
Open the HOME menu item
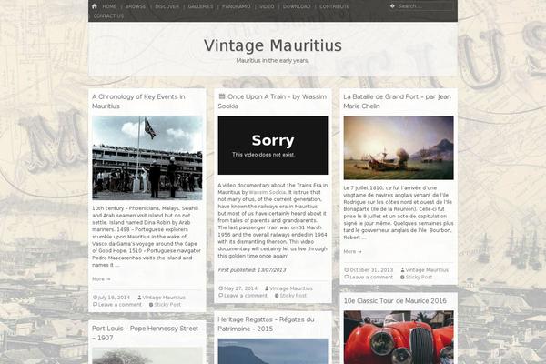click(109, 6)
